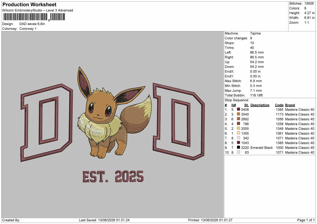Viewport: 317px width, 224px height.
Task: Click the color swatch for stop 1 (5408 stitches)
Action: pos(239,110)
